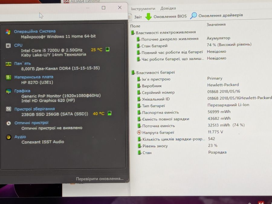Click the disk icon beside Пристрої зберігання
Image resolution: width=272 pixels, height=204 pixels.
click(8, 109)
